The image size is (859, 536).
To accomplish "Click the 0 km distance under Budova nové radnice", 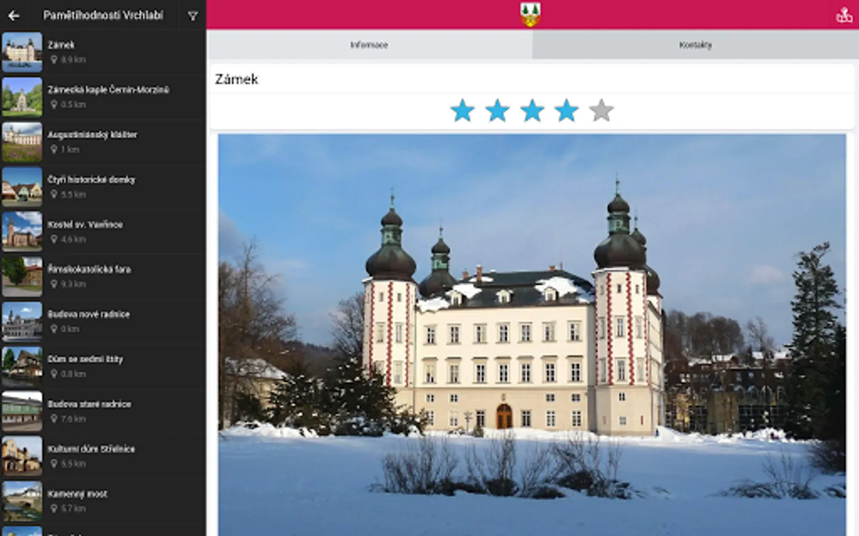I will click(x=70, y=329).
